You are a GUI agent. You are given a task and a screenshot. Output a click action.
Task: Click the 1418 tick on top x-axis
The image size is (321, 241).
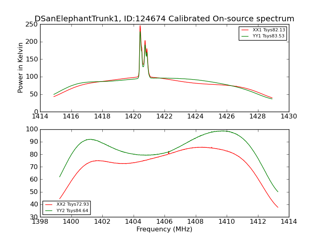tap(102, 116)
